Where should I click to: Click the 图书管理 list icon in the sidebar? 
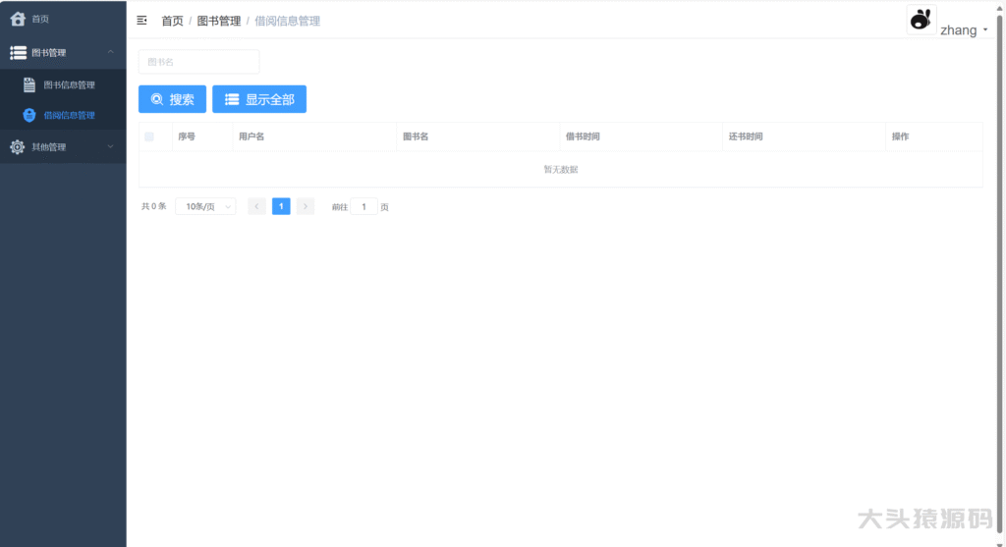tap(18, 53)
